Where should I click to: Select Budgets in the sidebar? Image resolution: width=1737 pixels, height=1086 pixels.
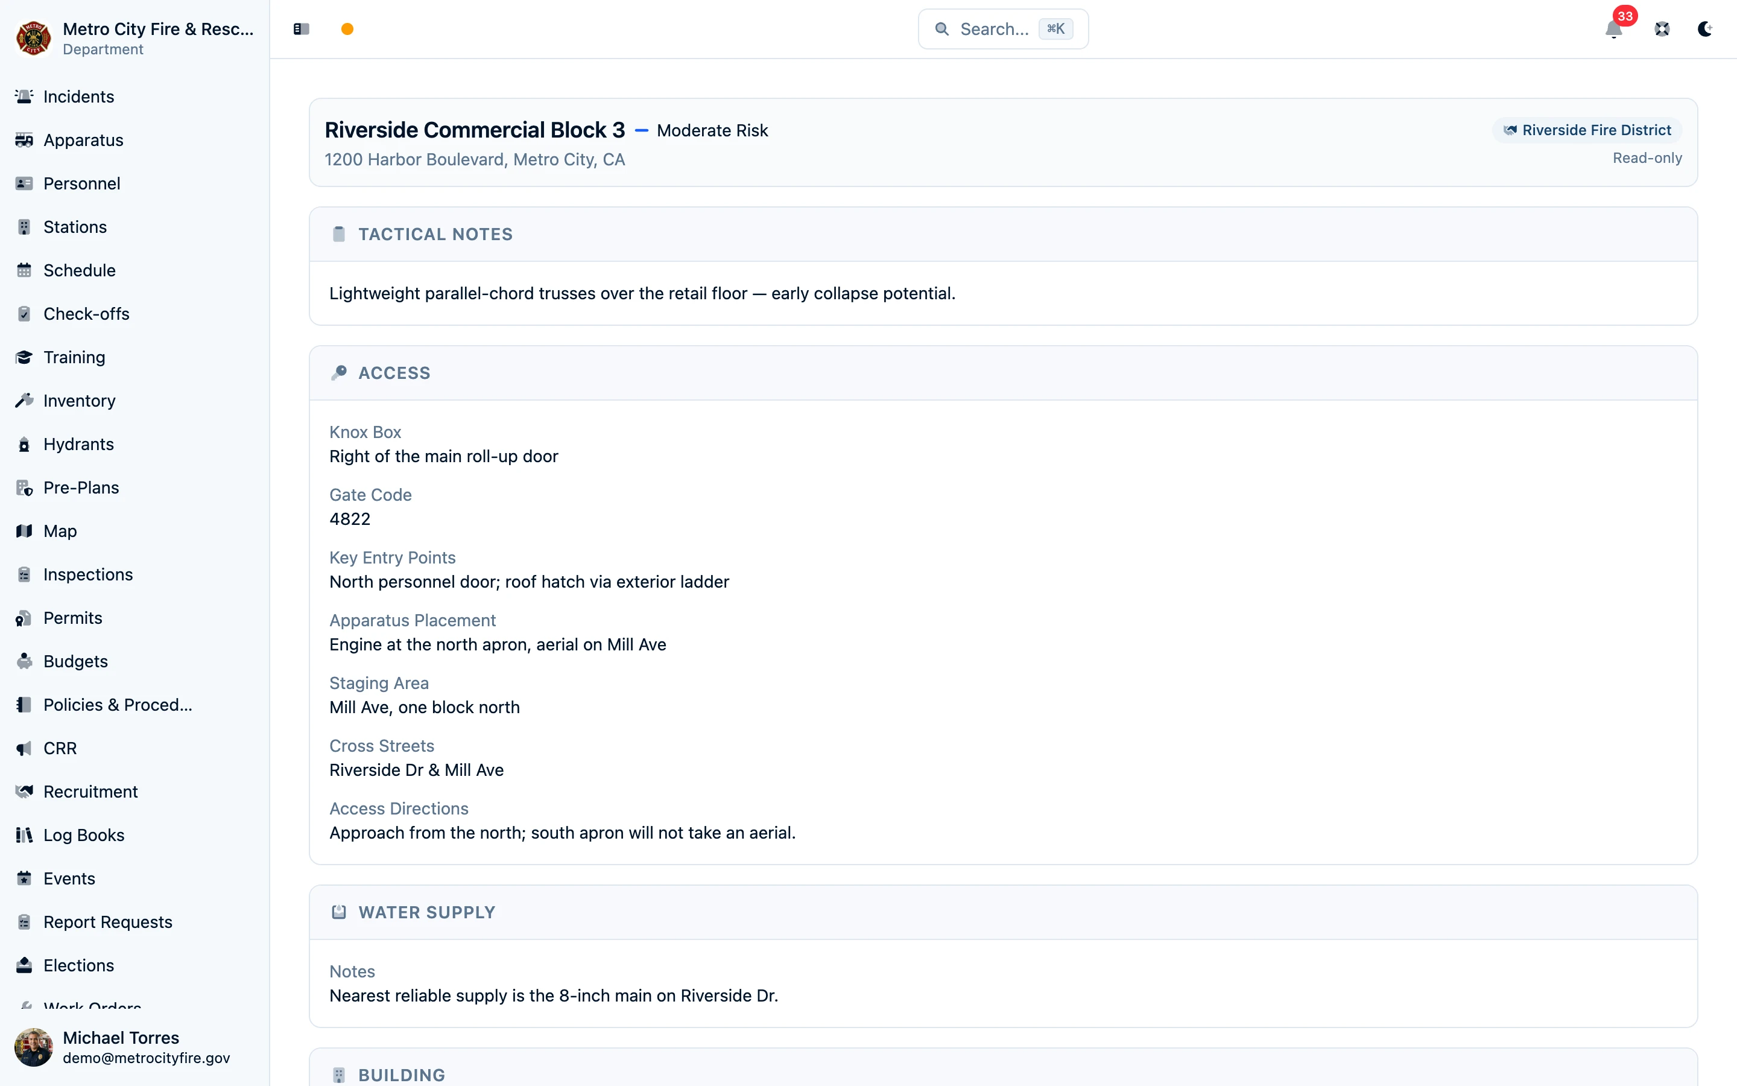[x=135, y=661]
